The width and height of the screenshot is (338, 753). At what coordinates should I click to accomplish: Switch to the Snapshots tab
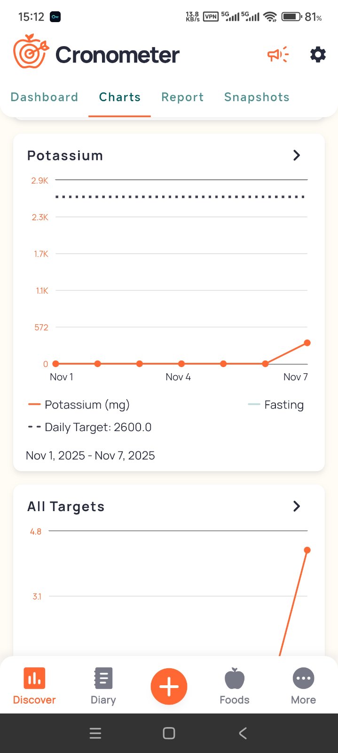point(257,97)
